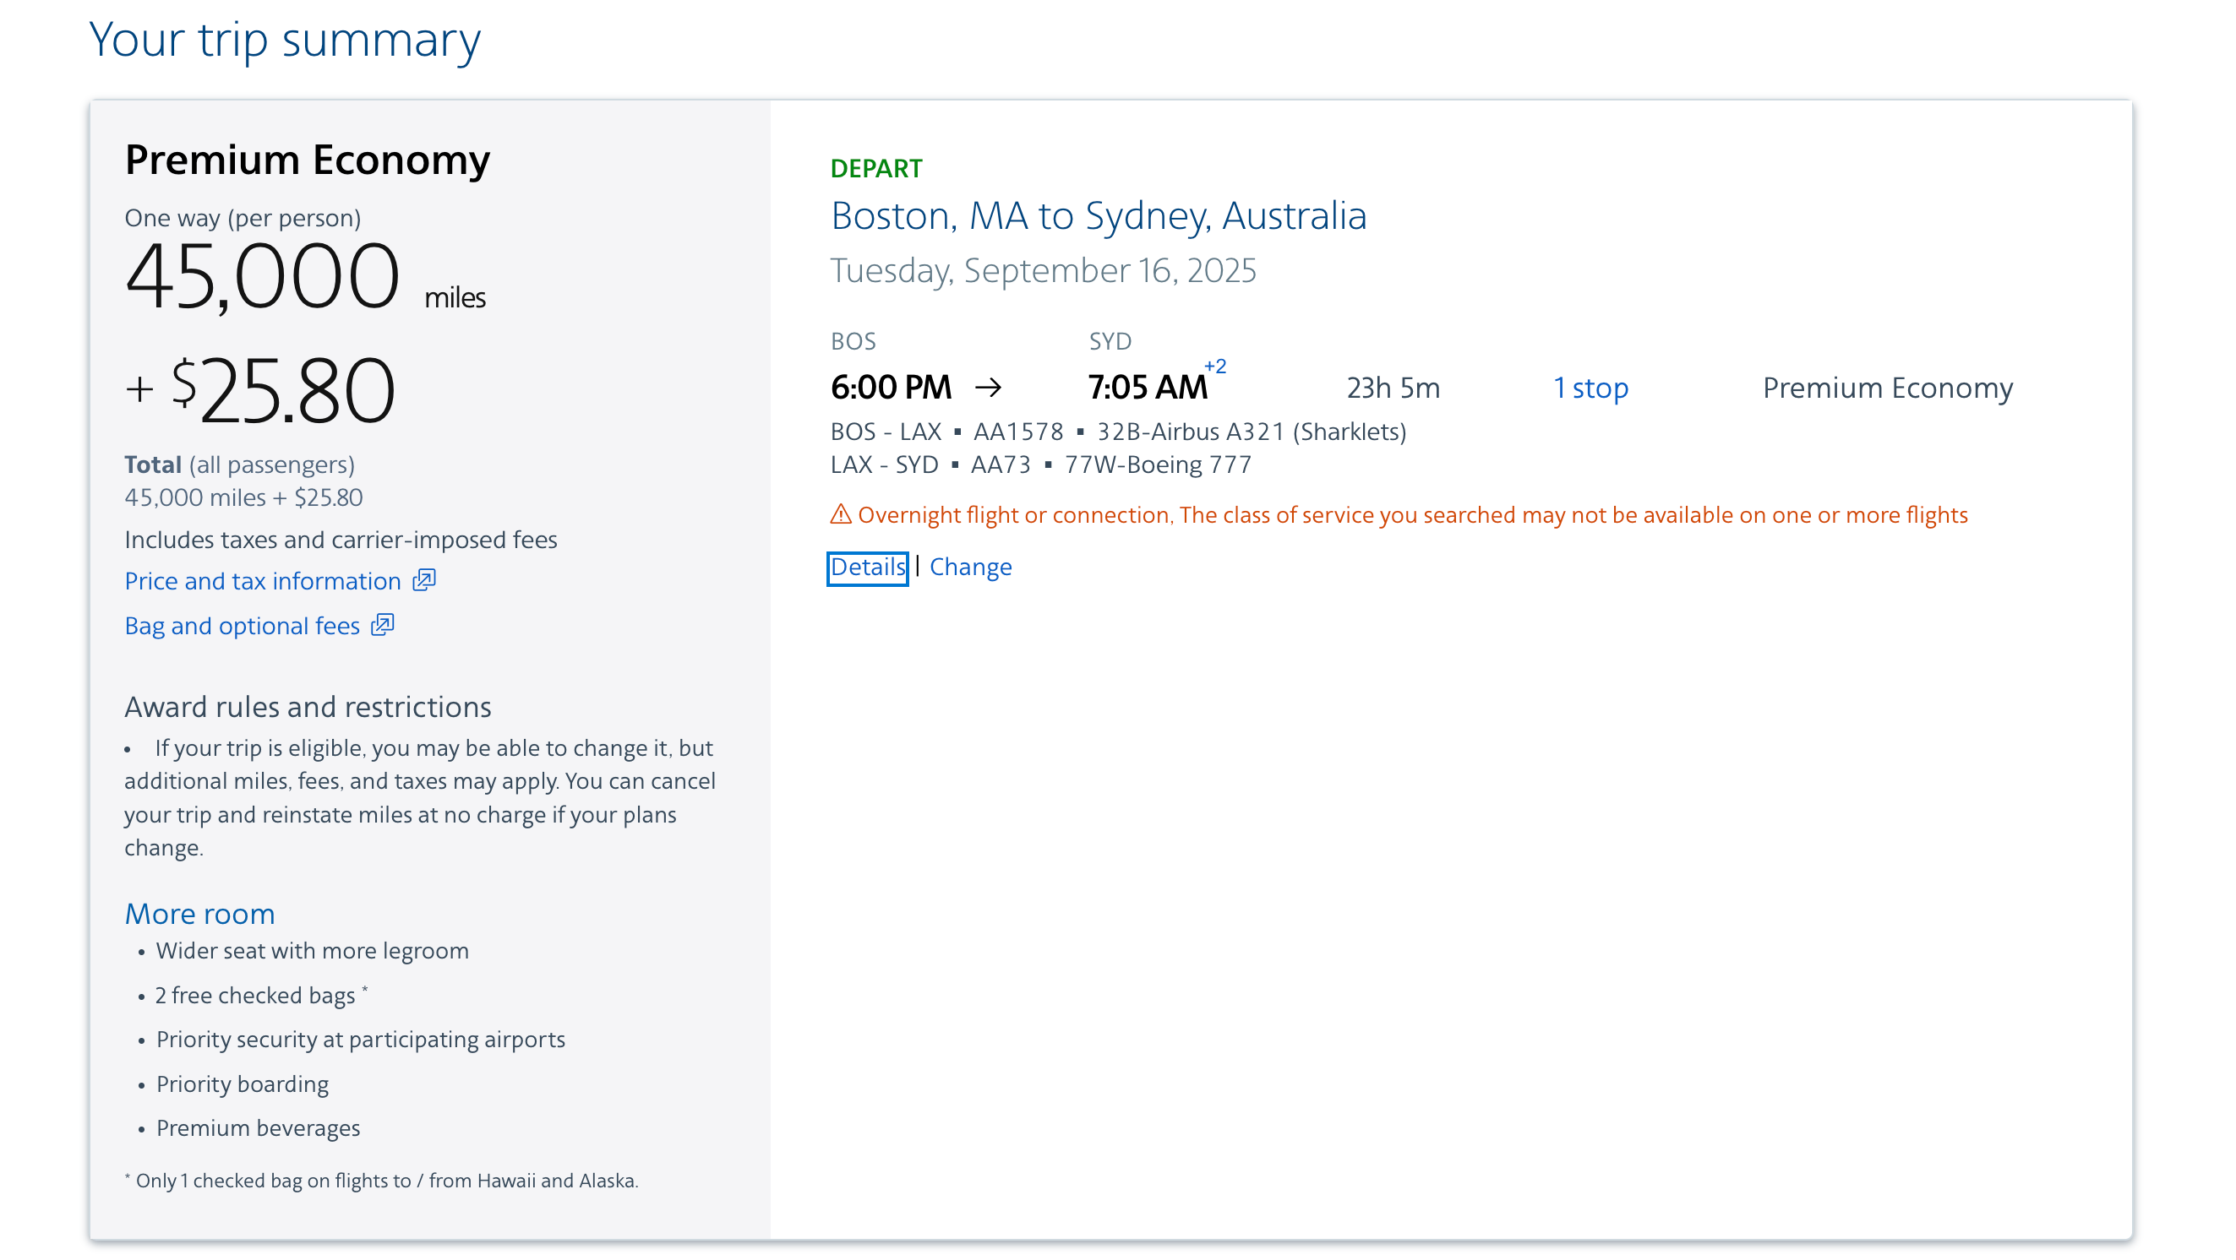Click the Tuesday, September 16, 2025 date
The height and width of the screenshot is (1260, 2236).
pos(1043,270)
